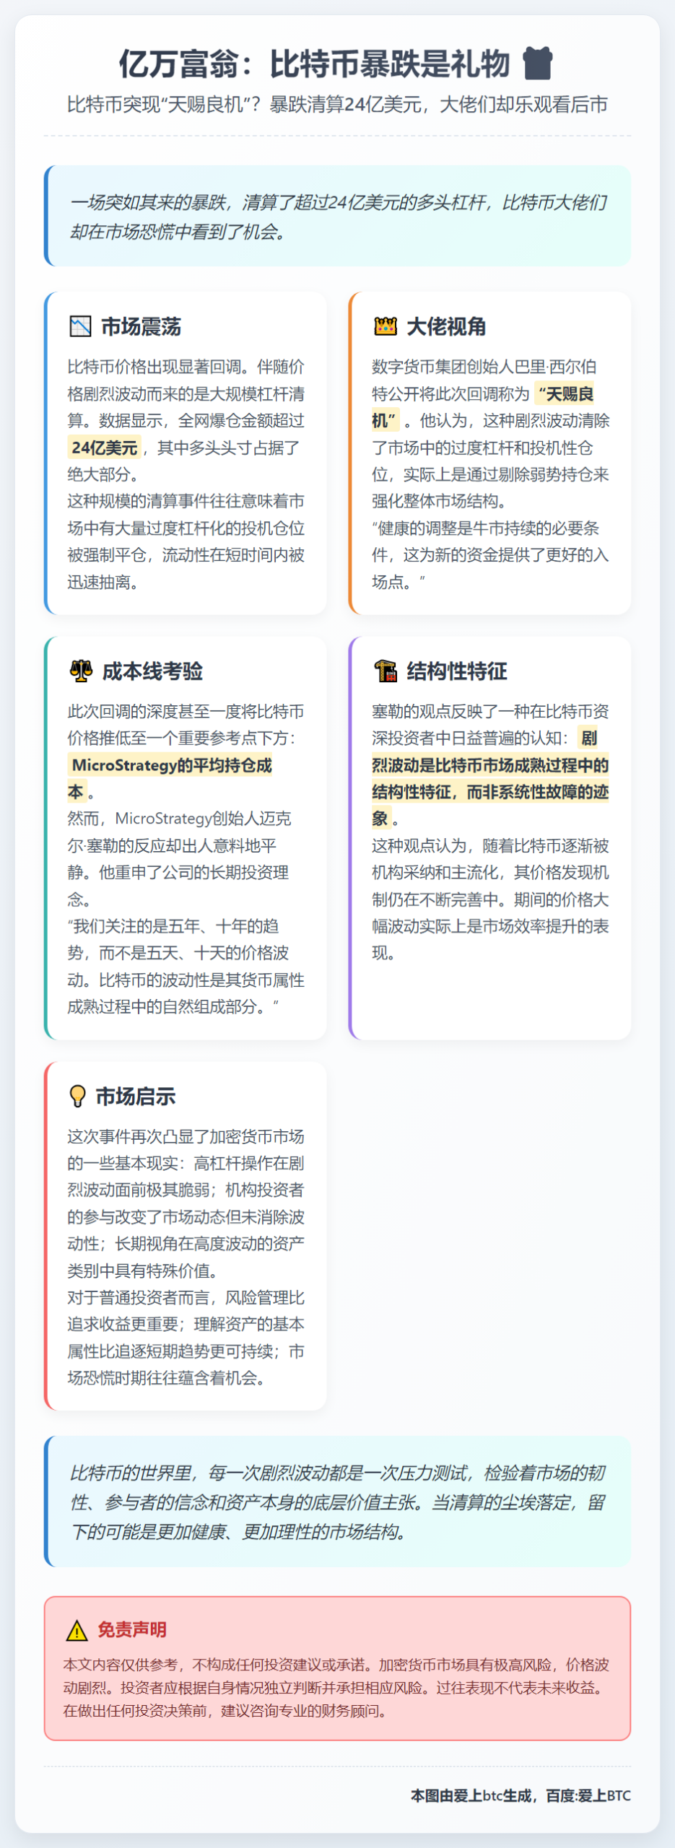675x1848 pixels.
Task: Click the highlighted MicroStrategy的平均持仓成本 text
Action: tap(170, 778)
